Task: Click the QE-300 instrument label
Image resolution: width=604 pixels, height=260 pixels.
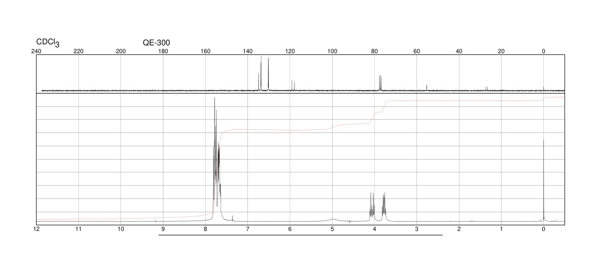Action: (x=156, y=43)
